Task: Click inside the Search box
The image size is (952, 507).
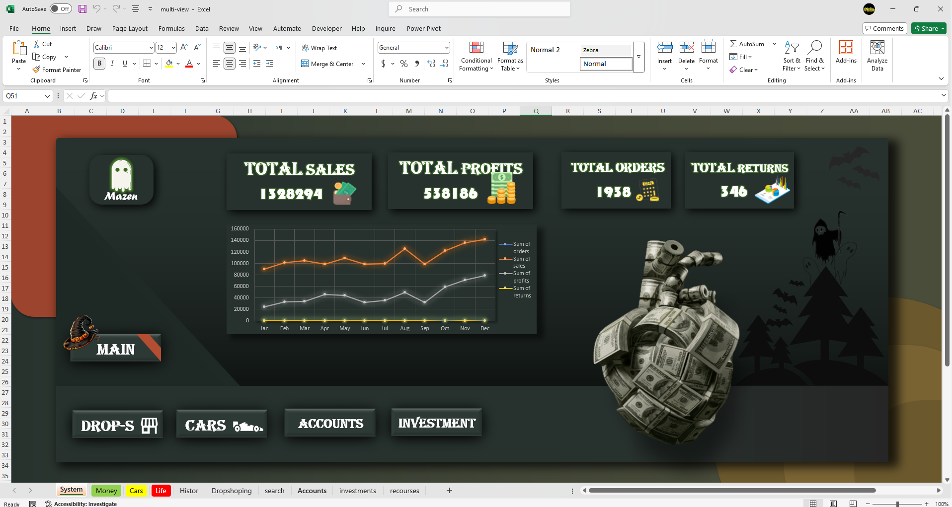Action: coord(479,9)
